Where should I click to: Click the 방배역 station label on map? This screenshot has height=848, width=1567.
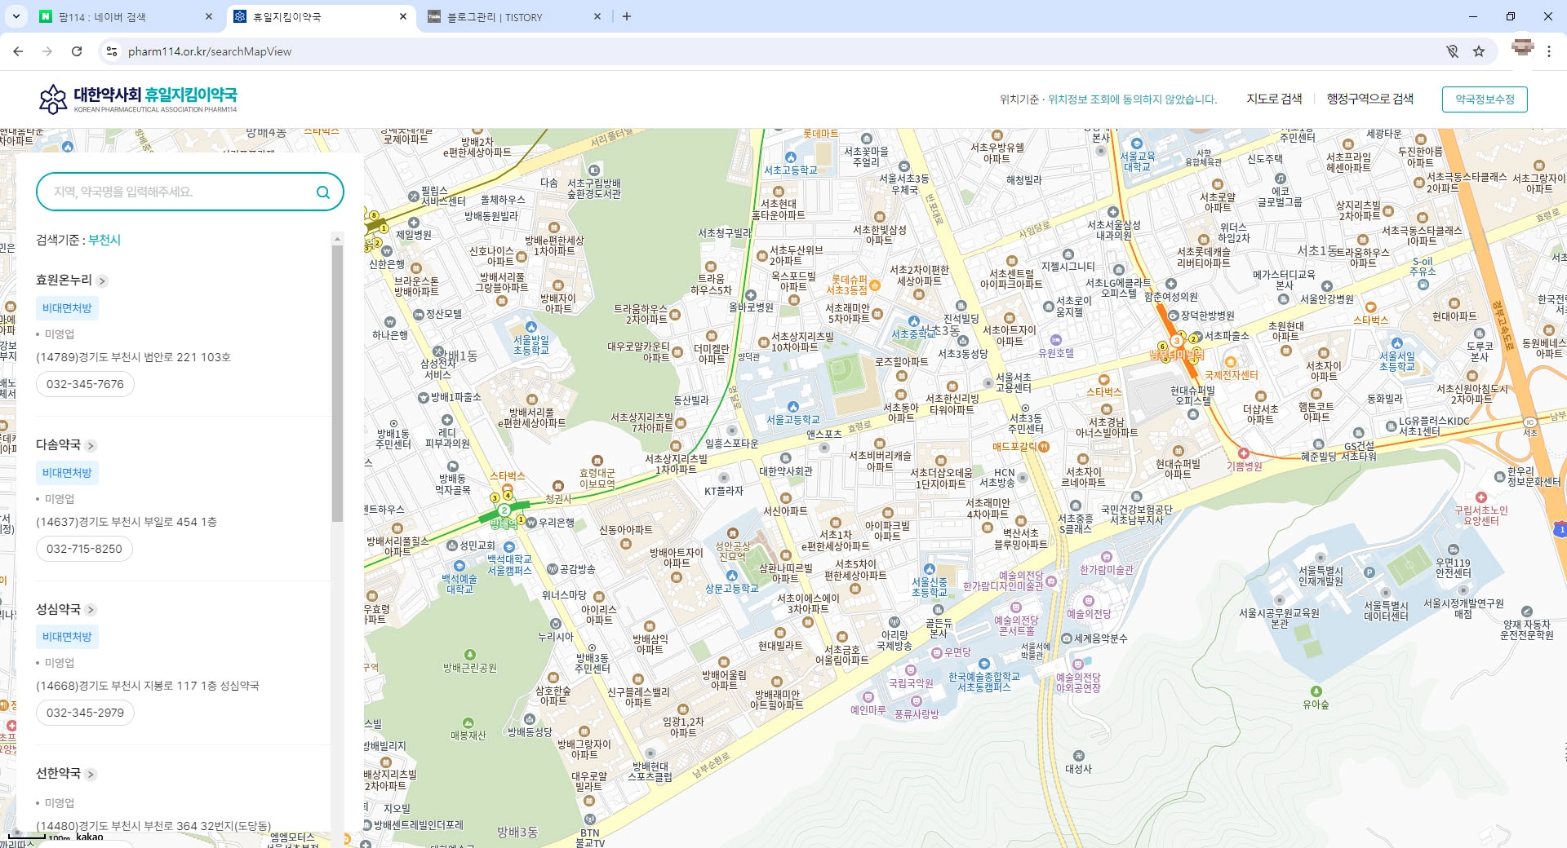[x=504, y=525]
